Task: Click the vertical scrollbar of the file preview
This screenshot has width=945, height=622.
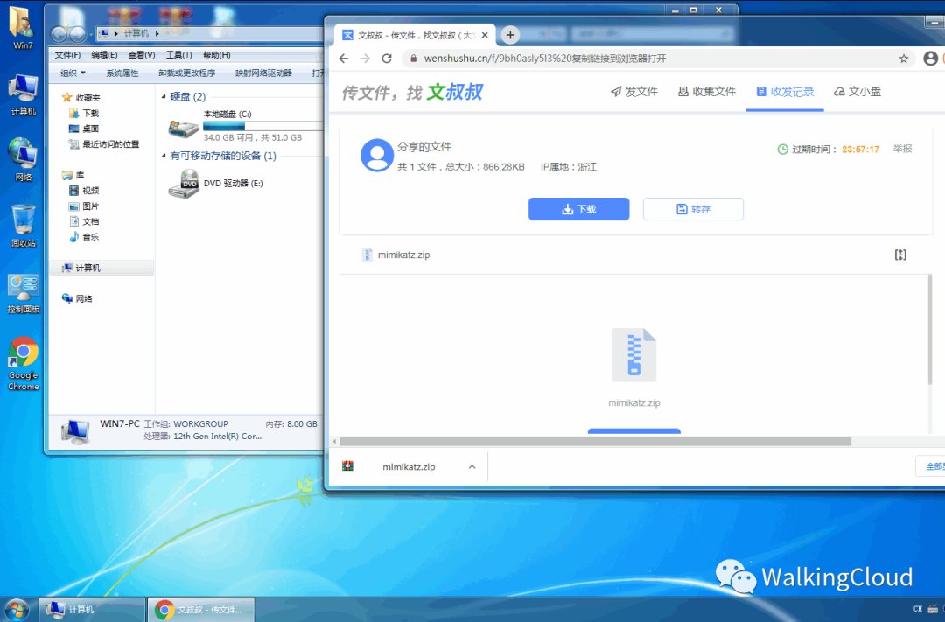Action: 930,330
